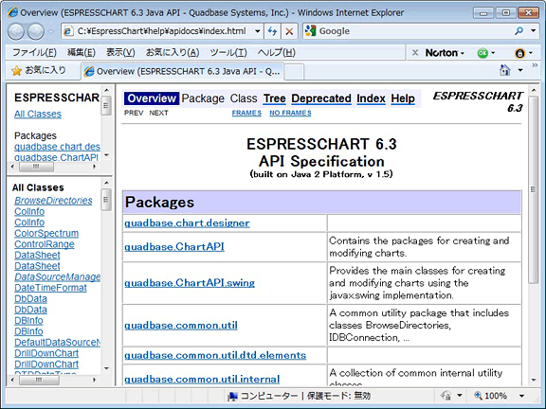Open quadbase.ChartAPI.swing package link
This screenshot has width=546, height=409.
click(190, 283)
